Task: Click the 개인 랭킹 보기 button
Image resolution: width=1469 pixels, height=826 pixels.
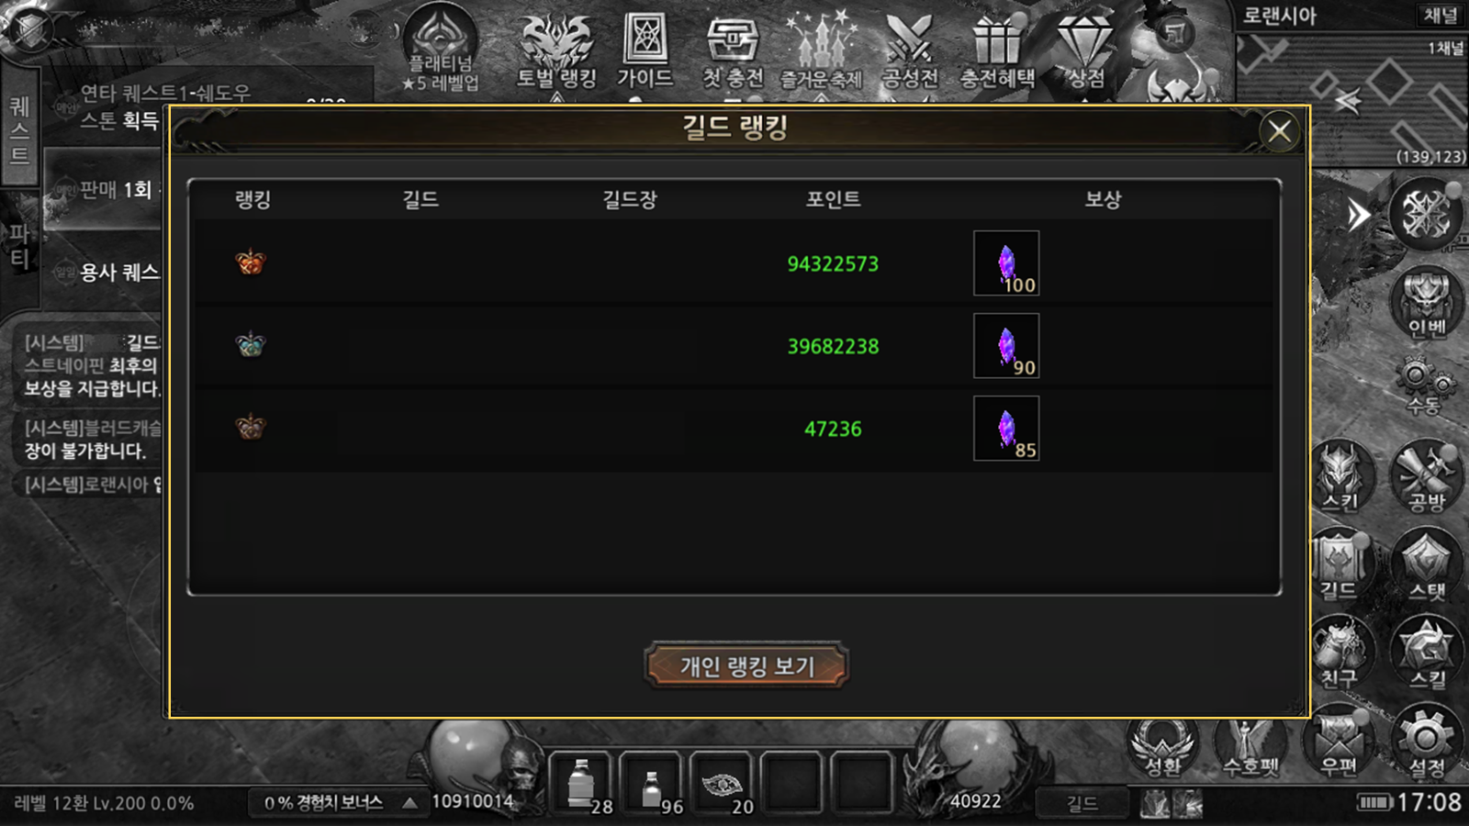Action: click(746, 666)
